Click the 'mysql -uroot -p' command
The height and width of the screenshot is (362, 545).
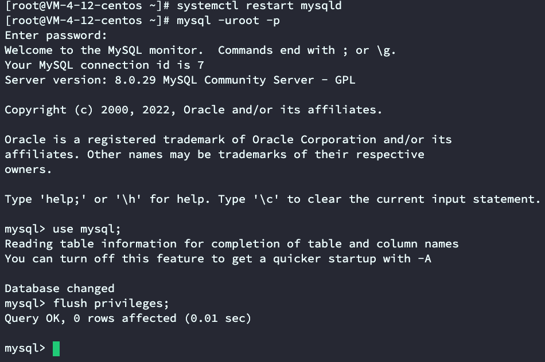tap(228, 21)
